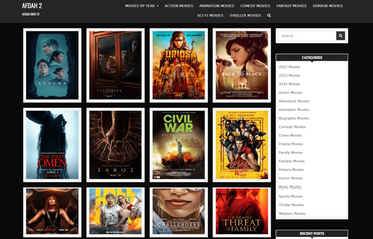Open the Back to Black poster

242,65
